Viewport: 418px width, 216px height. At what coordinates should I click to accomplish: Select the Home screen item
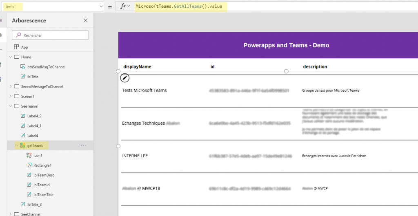pyautogui.click(x=26, y=57)
